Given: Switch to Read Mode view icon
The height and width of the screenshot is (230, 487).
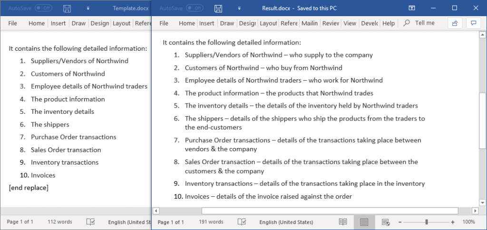Looking at the screenshot, I should click(343, 222).
